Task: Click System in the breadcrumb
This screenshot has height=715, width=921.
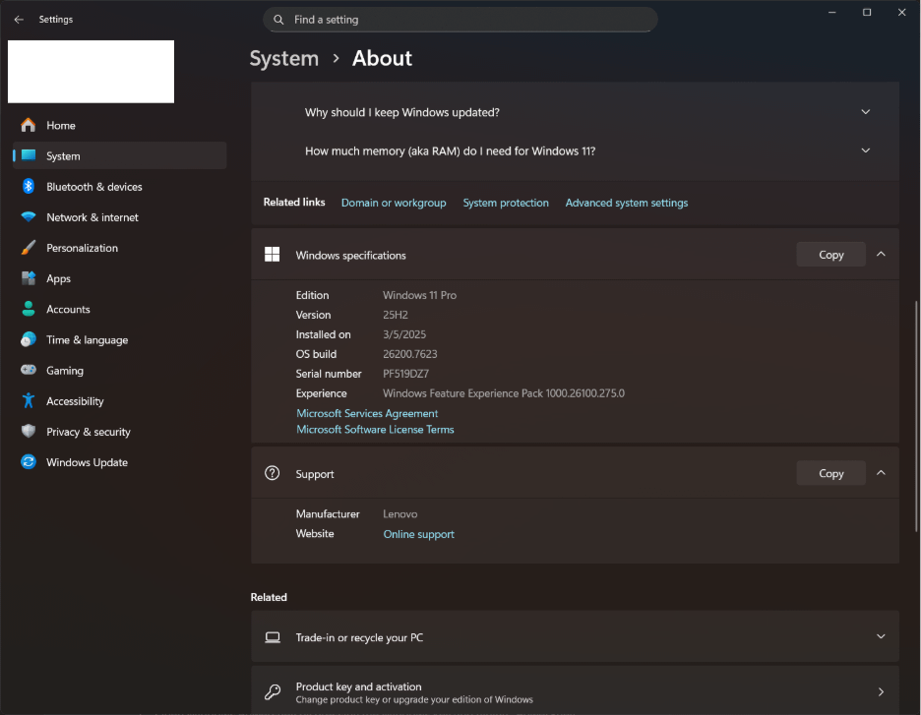Action: 284,59
